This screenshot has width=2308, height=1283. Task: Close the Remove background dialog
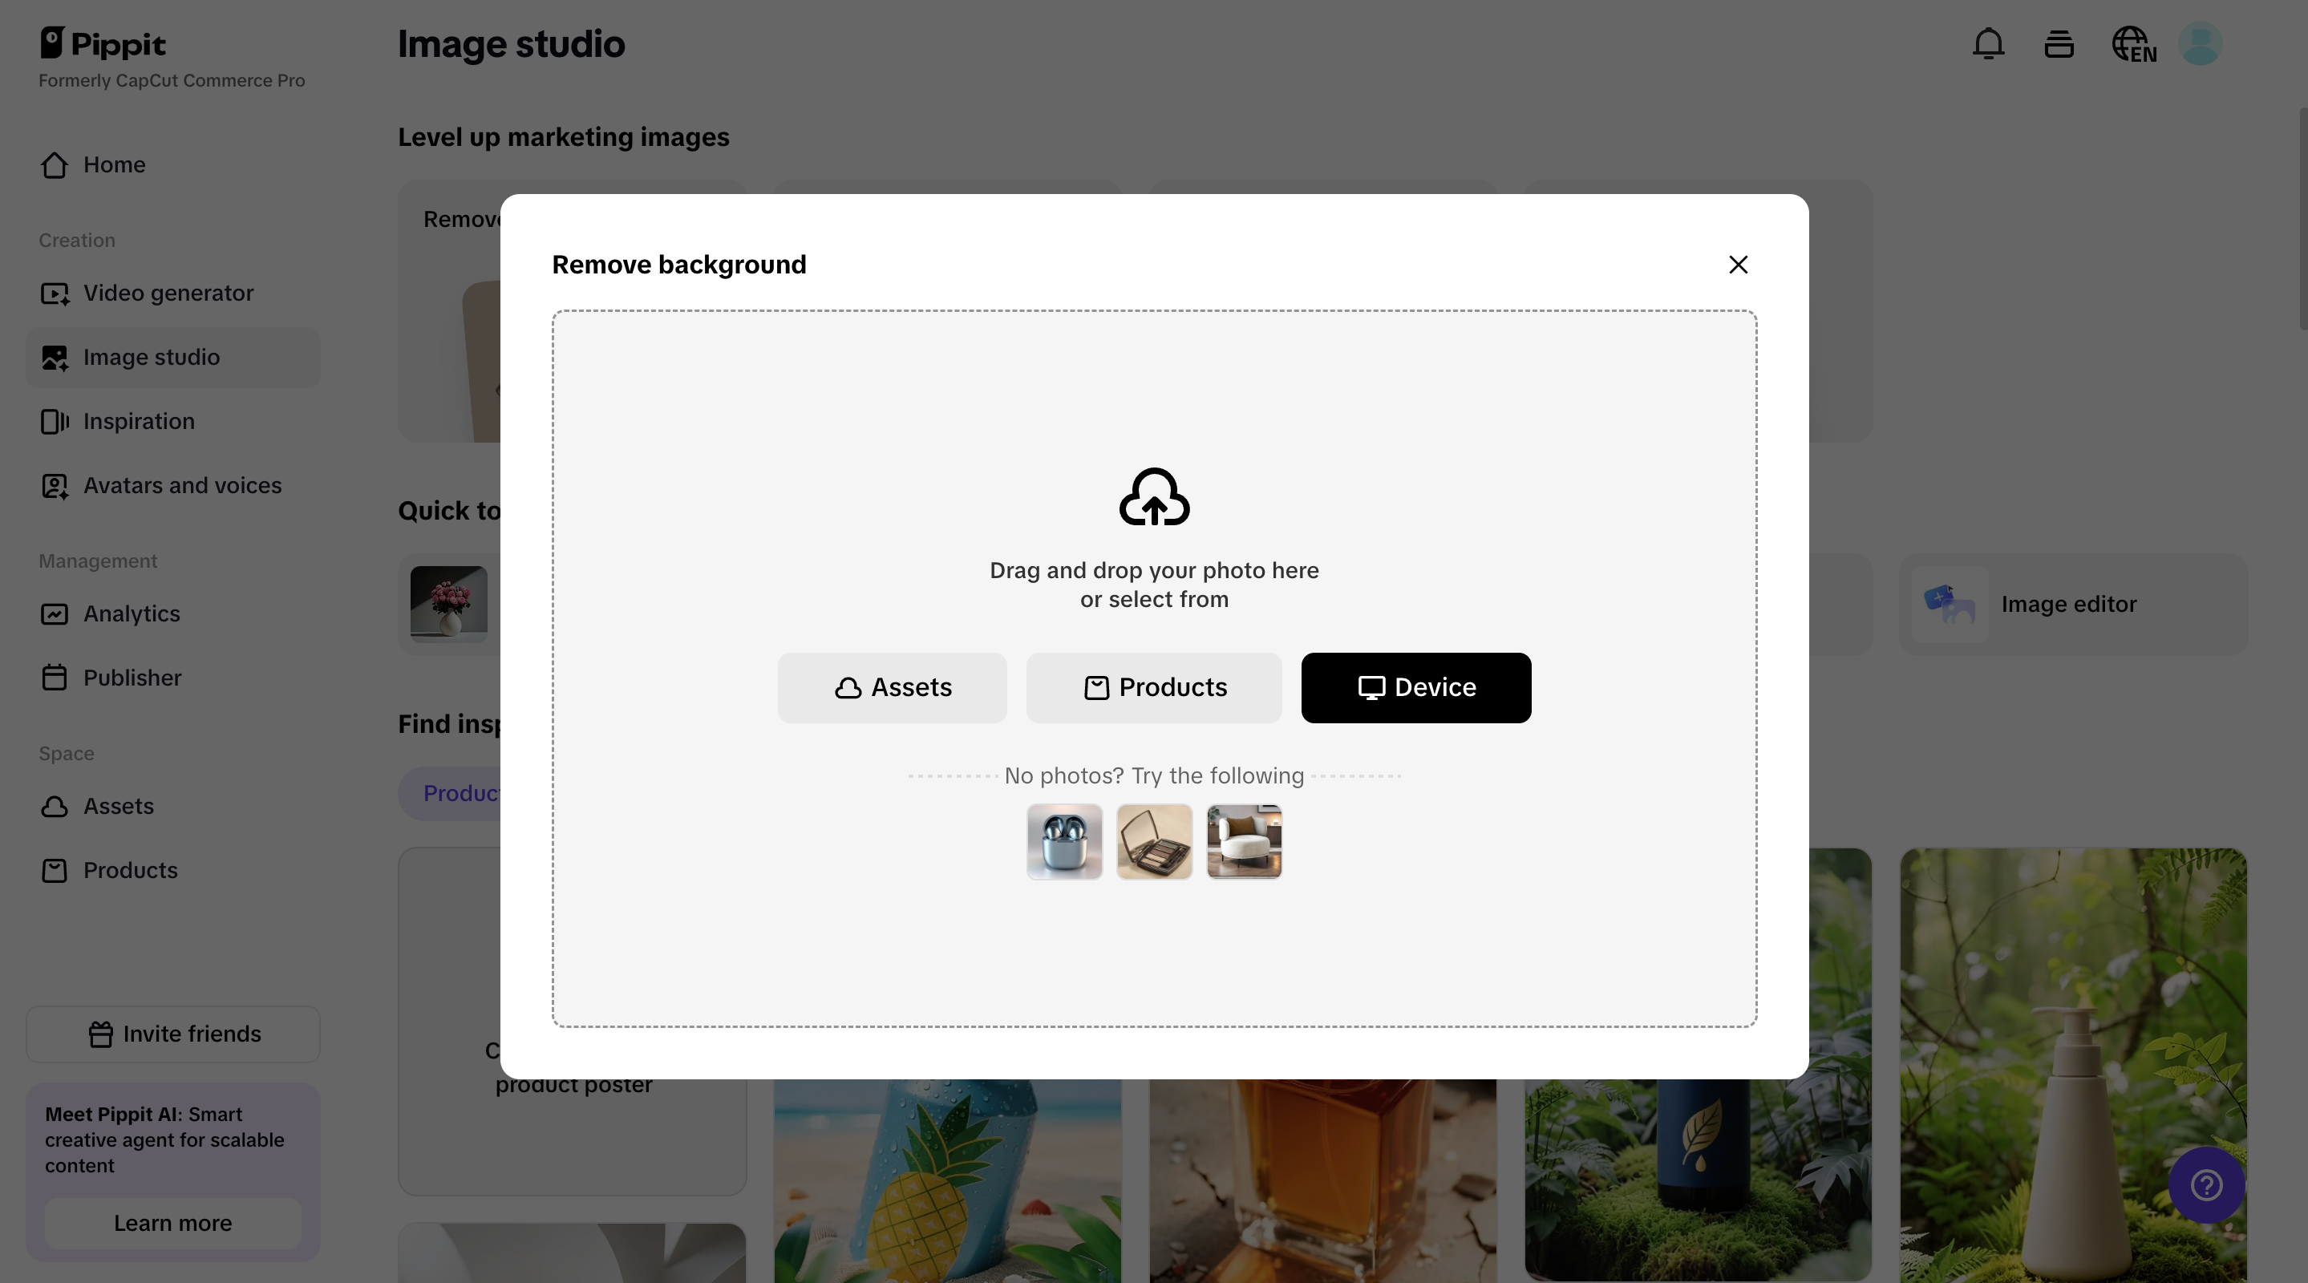(x=1738, y=265)
